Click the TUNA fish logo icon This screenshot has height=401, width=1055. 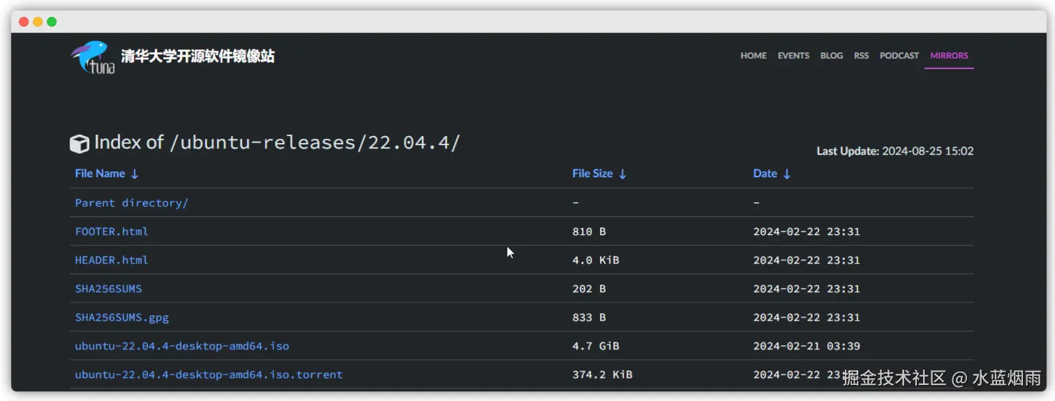(x=92, y=57)
